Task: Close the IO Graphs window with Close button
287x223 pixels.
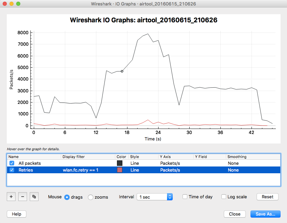Action: [x=235, y=214]
